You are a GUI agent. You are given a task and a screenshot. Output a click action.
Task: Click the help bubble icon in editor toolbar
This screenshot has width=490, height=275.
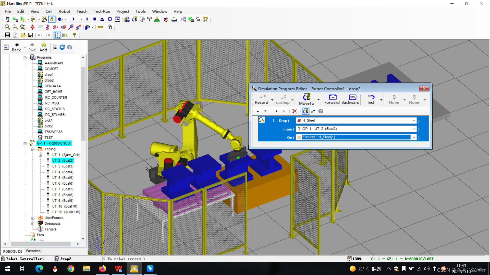[x=321, y=111]
